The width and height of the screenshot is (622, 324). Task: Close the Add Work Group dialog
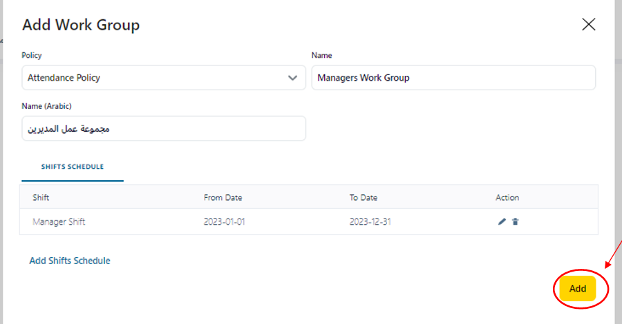click(588, 25)
